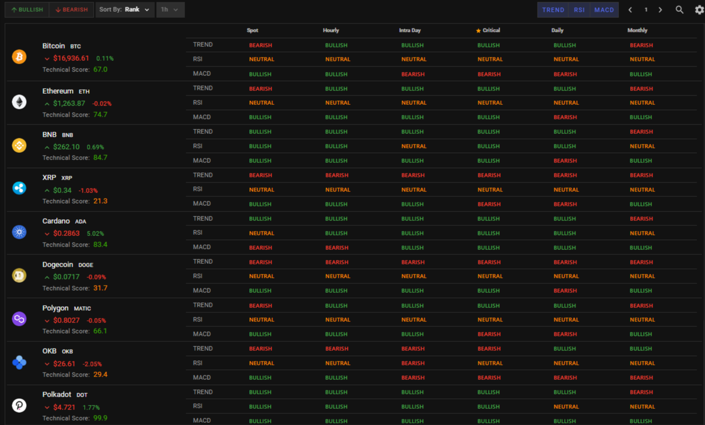Toggle the MACD indicator filter

[x=604, y=9]
